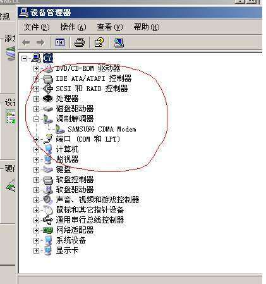
Task: Click the forward arrow toolbar icon
Action: [40, 42]
